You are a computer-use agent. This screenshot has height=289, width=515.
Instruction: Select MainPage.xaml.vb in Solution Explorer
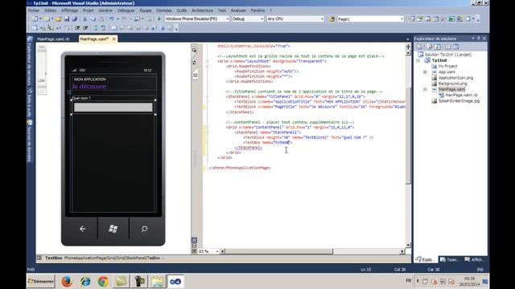(x=461, y=95)
